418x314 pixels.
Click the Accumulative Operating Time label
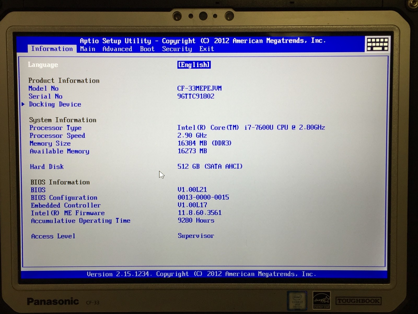coord(81,221)
